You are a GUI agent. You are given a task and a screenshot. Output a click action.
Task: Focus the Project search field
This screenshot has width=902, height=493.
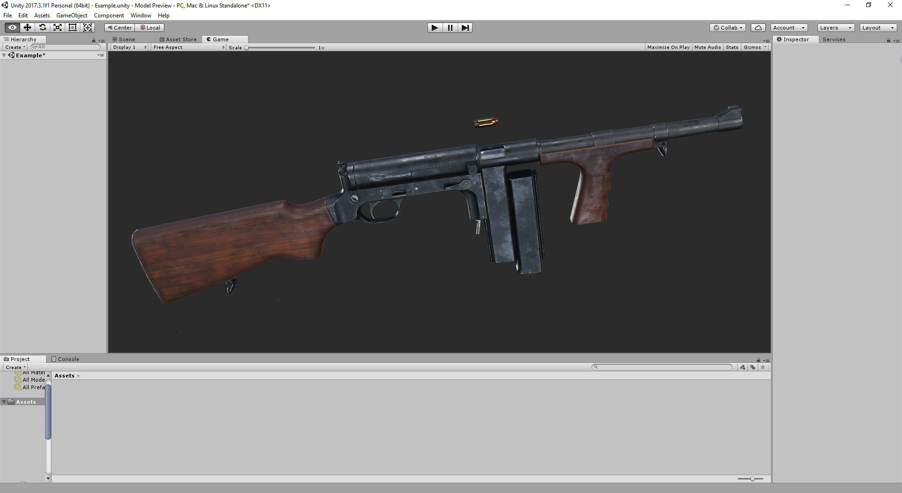coord(662,367)
